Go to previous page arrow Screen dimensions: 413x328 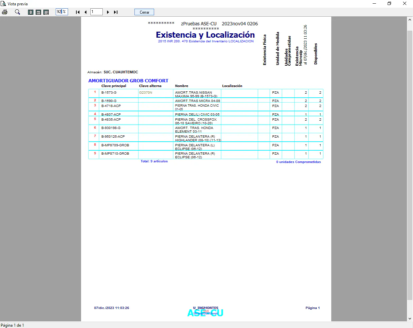coord(86,12)
